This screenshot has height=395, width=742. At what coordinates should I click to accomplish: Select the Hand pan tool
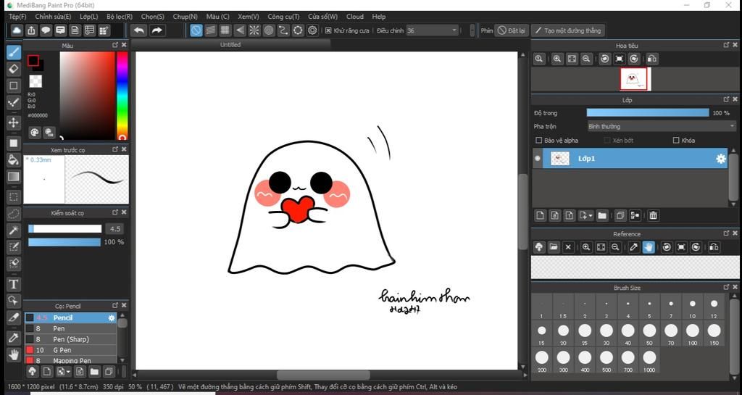coord(13,354)
